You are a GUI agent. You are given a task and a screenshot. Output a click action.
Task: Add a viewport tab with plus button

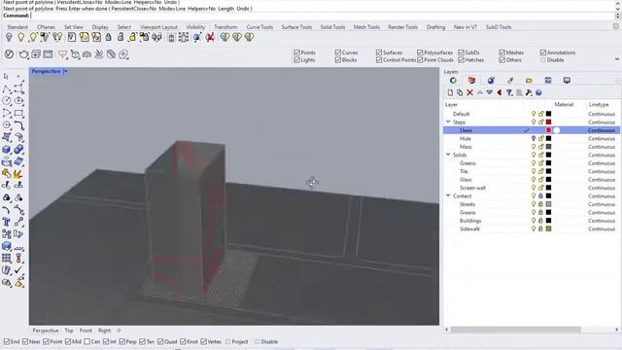(119, 331)
